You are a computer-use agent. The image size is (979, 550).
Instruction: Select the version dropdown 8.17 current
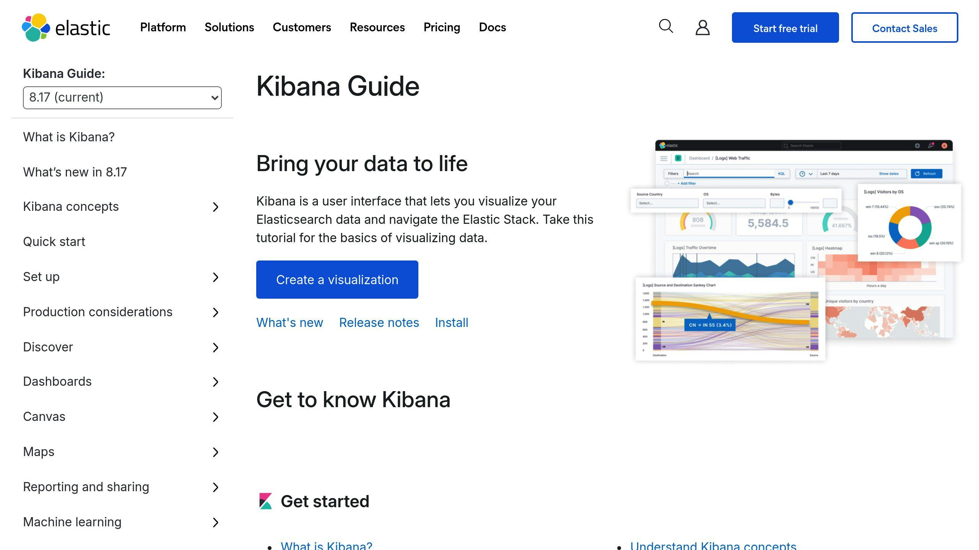coord(122,97)
